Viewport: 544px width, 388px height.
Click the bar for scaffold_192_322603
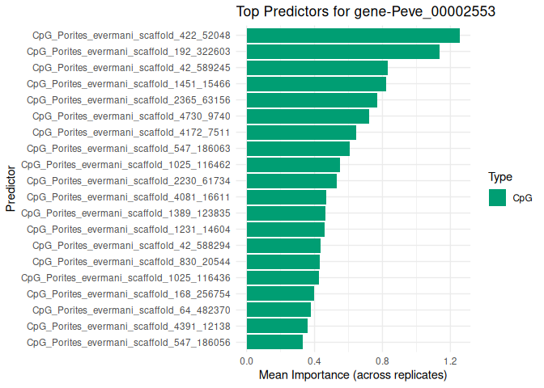pyautogui.click(x=342, y=52)
